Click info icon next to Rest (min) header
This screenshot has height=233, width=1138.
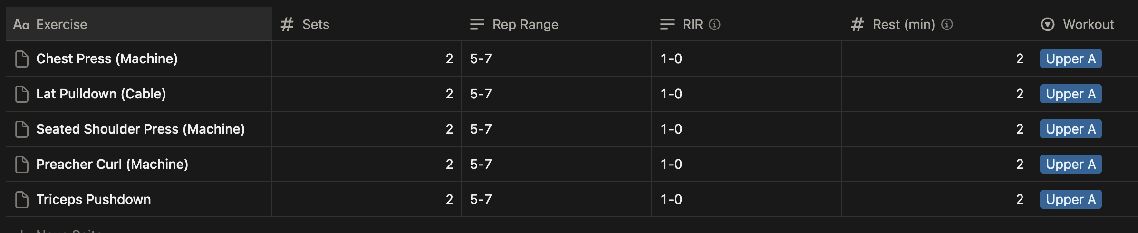point(947,24)
